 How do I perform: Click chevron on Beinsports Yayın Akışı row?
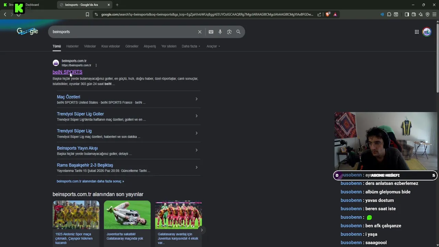click(x=197, y=150)
